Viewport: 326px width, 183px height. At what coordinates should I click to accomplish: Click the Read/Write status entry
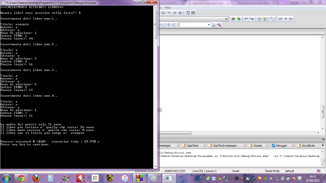point(272,171)
